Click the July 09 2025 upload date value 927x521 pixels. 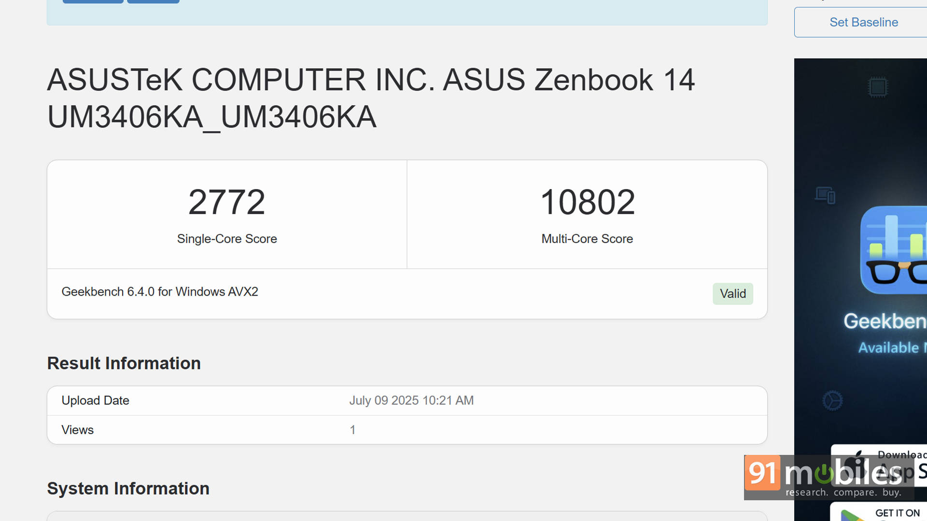pyautogui.click(x=411, y=400)
